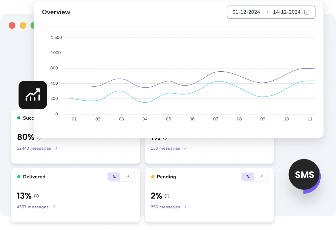Select the Pending card header
This screenshot has height=230, width=336.
click(167, 177)
